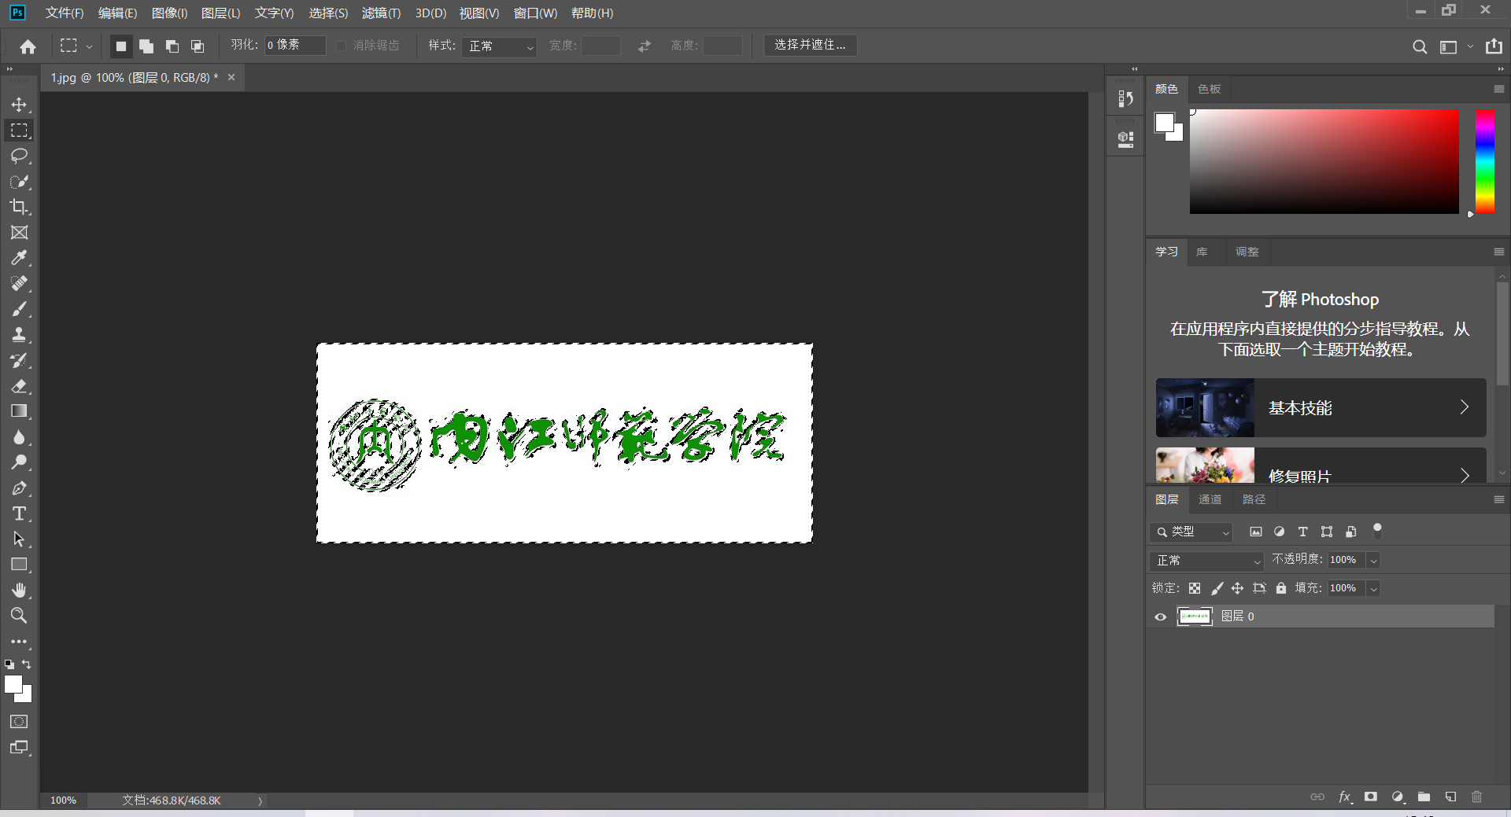Go to the Home screen

click(28, 46)
